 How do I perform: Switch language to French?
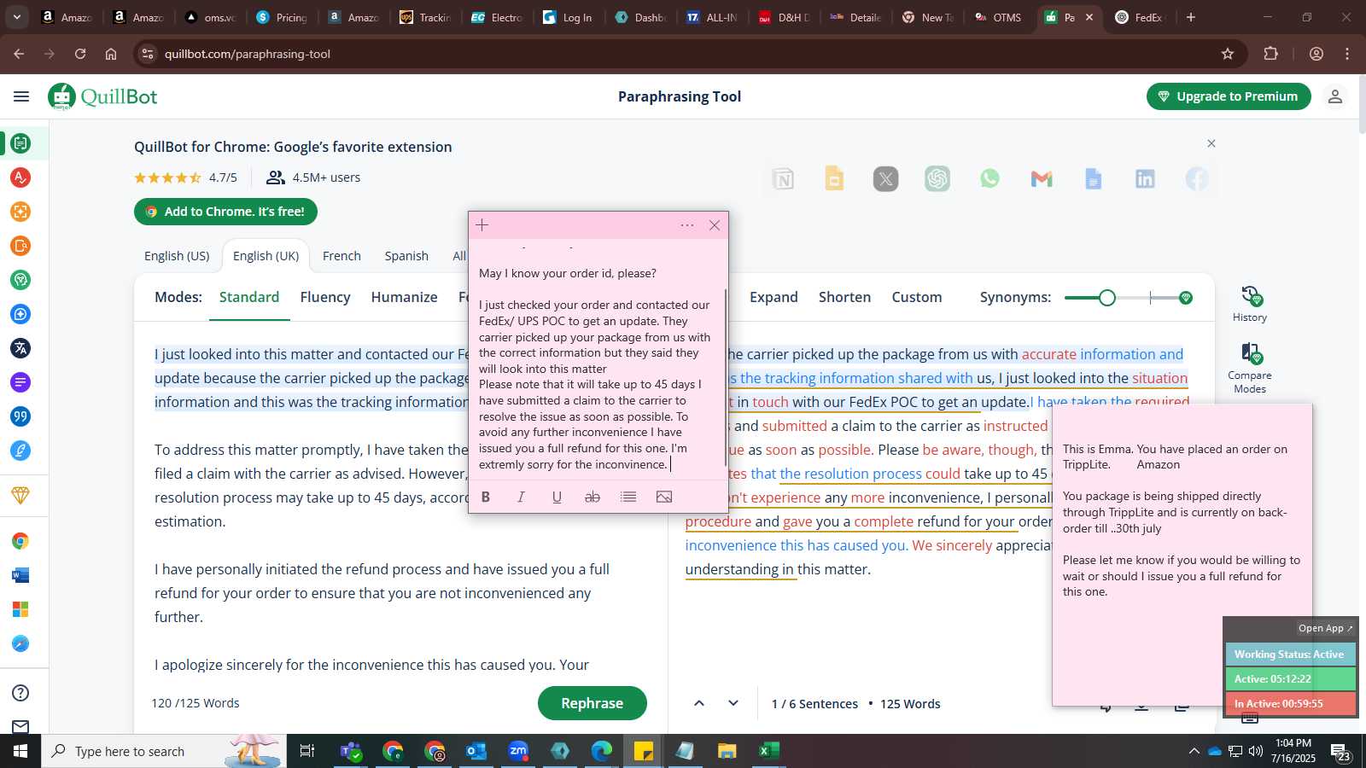(341, 256)
